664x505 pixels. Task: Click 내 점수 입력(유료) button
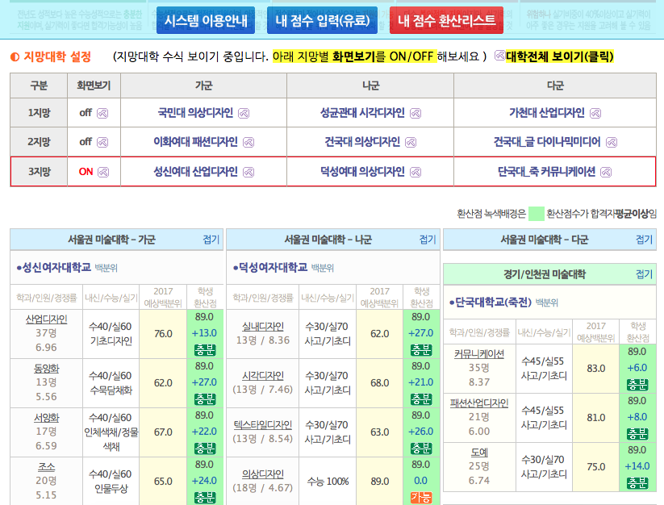pos(322,20)
